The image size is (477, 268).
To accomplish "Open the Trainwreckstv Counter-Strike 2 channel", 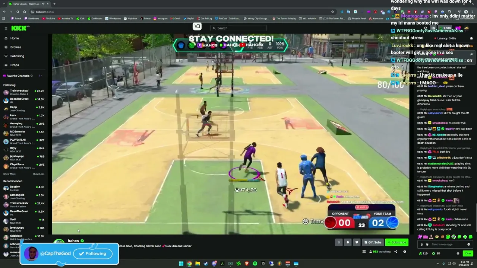I will (24, 92).
